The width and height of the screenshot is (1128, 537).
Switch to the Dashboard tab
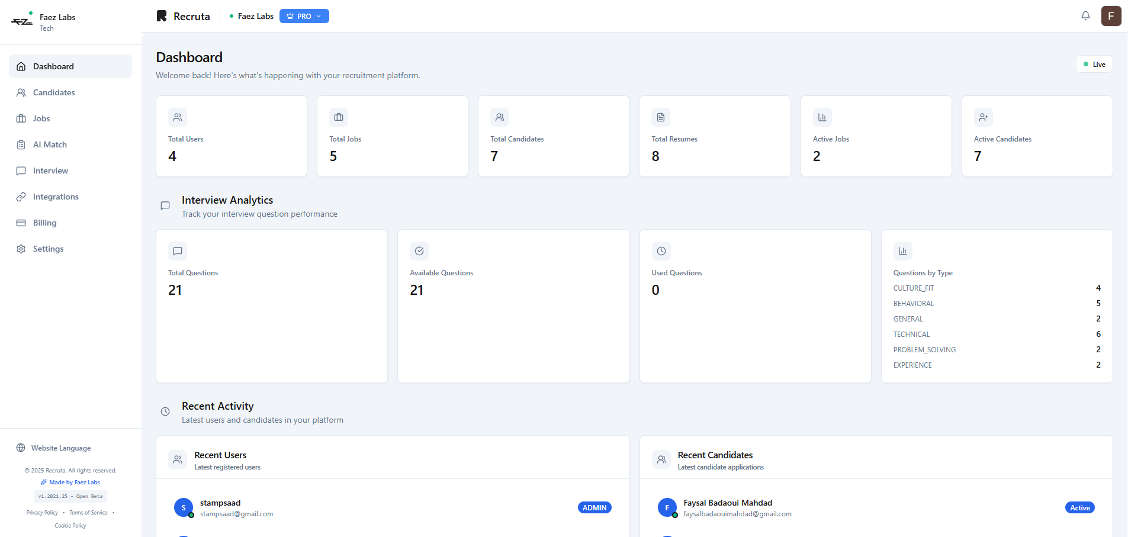coord(54,66)
